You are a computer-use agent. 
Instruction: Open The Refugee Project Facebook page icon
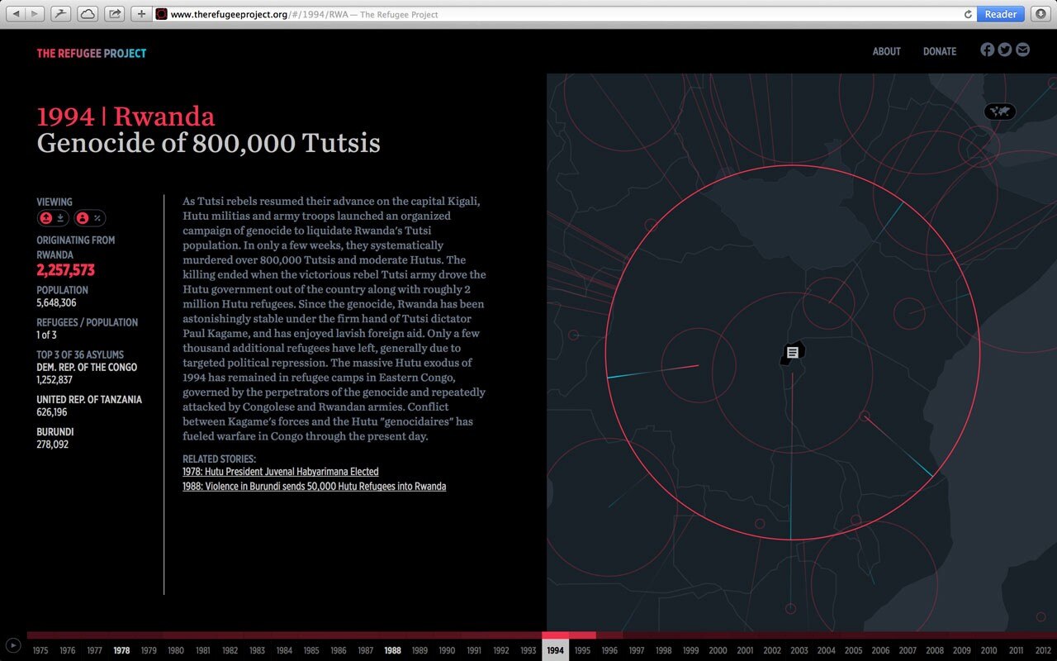(987, 50)
